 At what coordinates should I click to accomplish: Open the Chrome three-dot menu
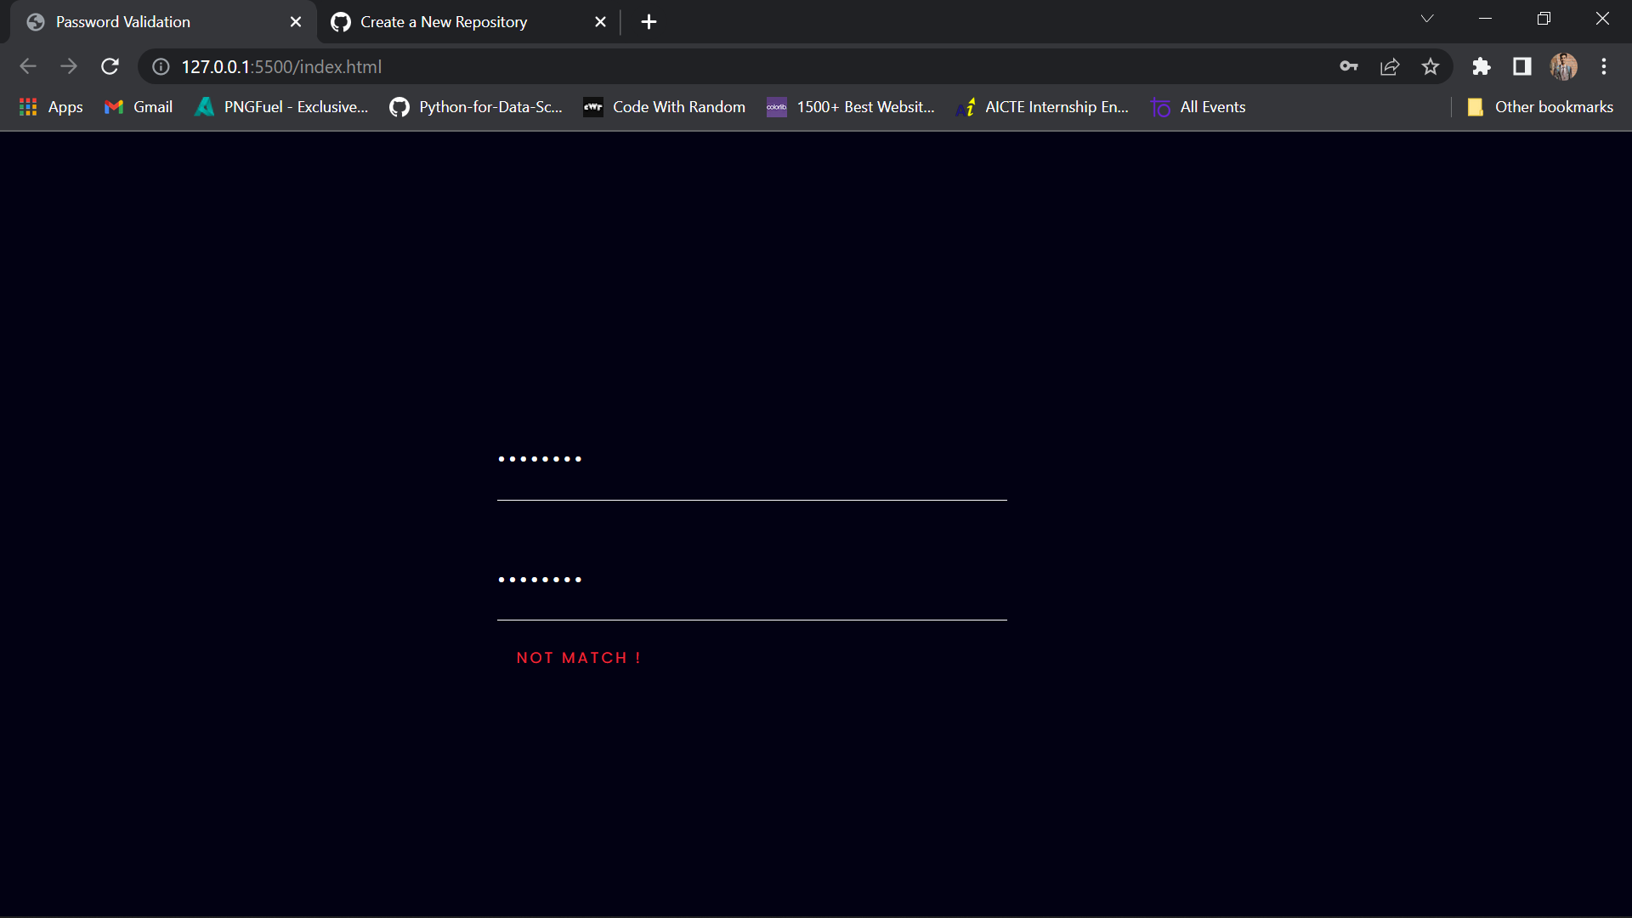click(1605, 66)
